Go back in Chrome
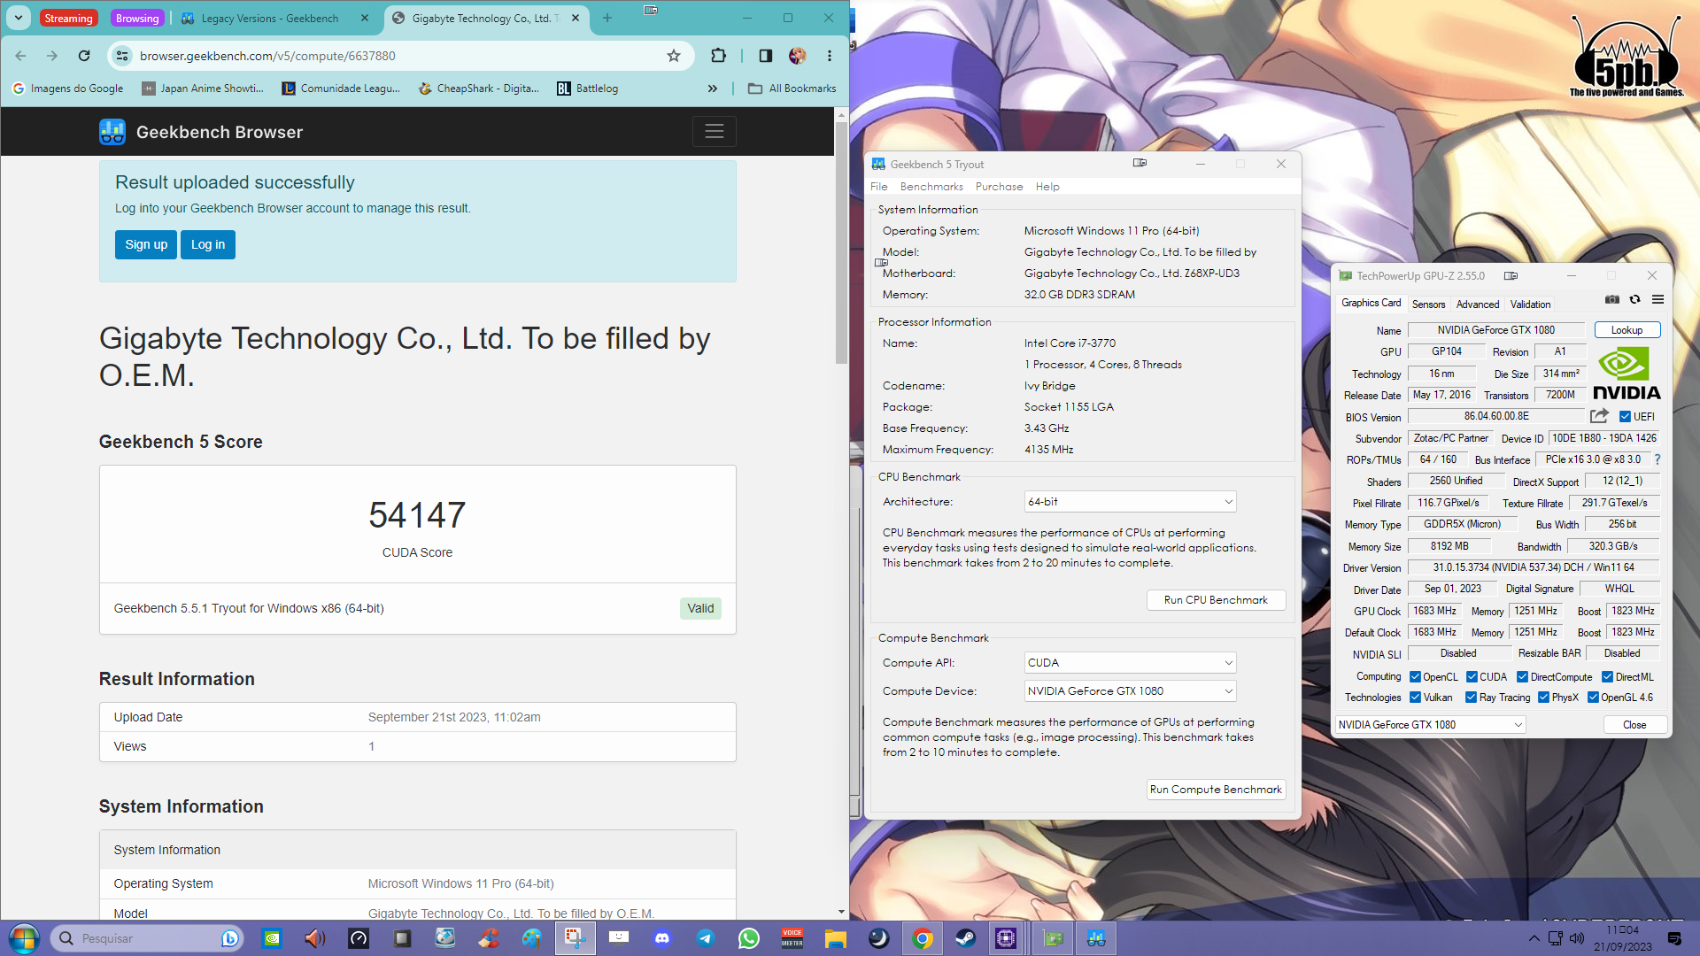Image resolution: width=1700 pixels, height=956 pixels. coord(20,56)
